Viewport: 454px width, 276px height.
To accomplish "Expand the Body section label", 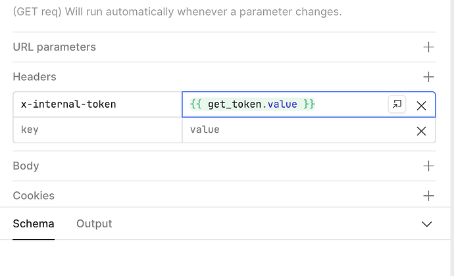I will click(x=26, y=166).
